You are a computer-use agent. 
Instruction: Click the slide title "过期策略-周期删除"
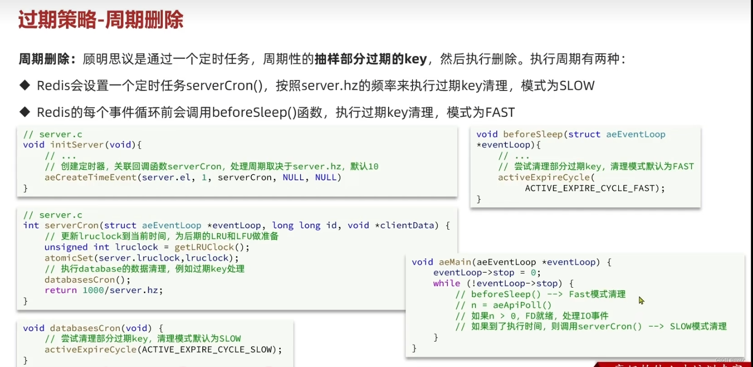[101, 20]
